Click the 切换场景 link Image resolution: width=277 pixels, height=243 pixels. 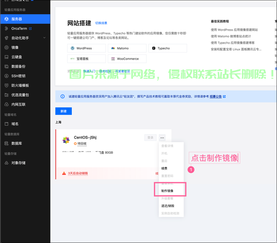(101, 23)
